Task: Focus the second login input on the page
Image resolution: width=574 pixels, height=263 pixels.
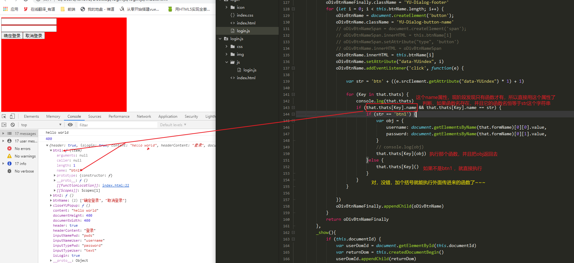Action: pyautogui.click(x=29, y=28)
